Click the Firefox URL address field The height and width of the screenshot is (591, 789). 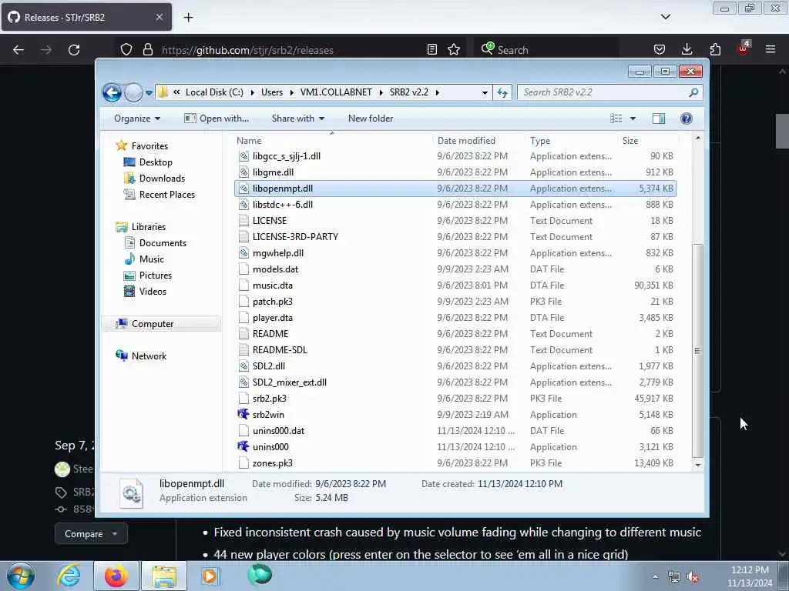tap(290, 50)
